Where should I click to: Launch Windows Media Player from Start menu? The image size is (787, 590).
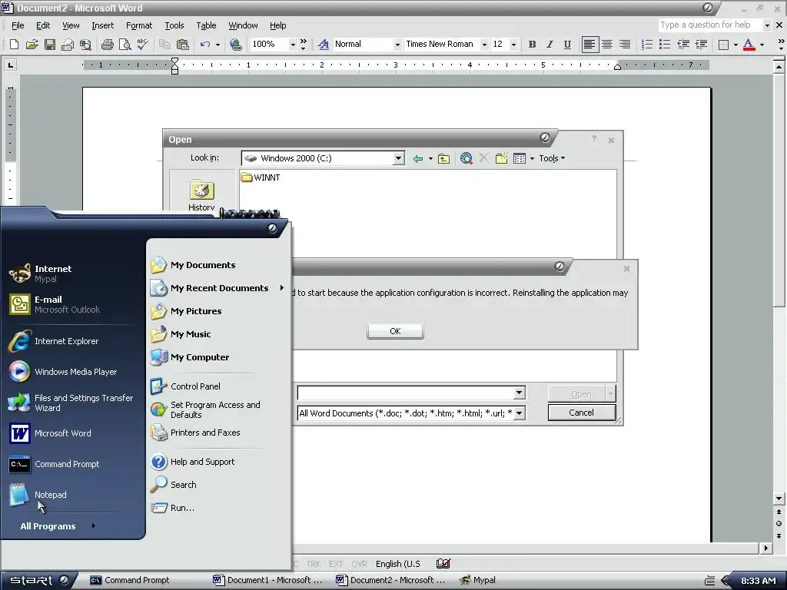75,372
